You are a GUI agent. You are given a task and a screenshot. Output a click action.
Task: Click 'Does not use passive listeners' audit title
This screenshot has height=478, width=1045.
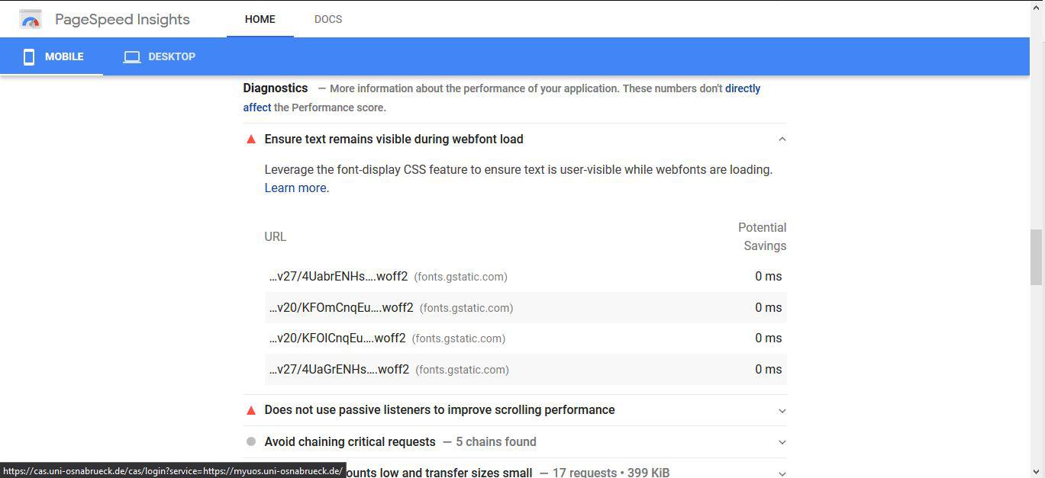click(440, 409)
